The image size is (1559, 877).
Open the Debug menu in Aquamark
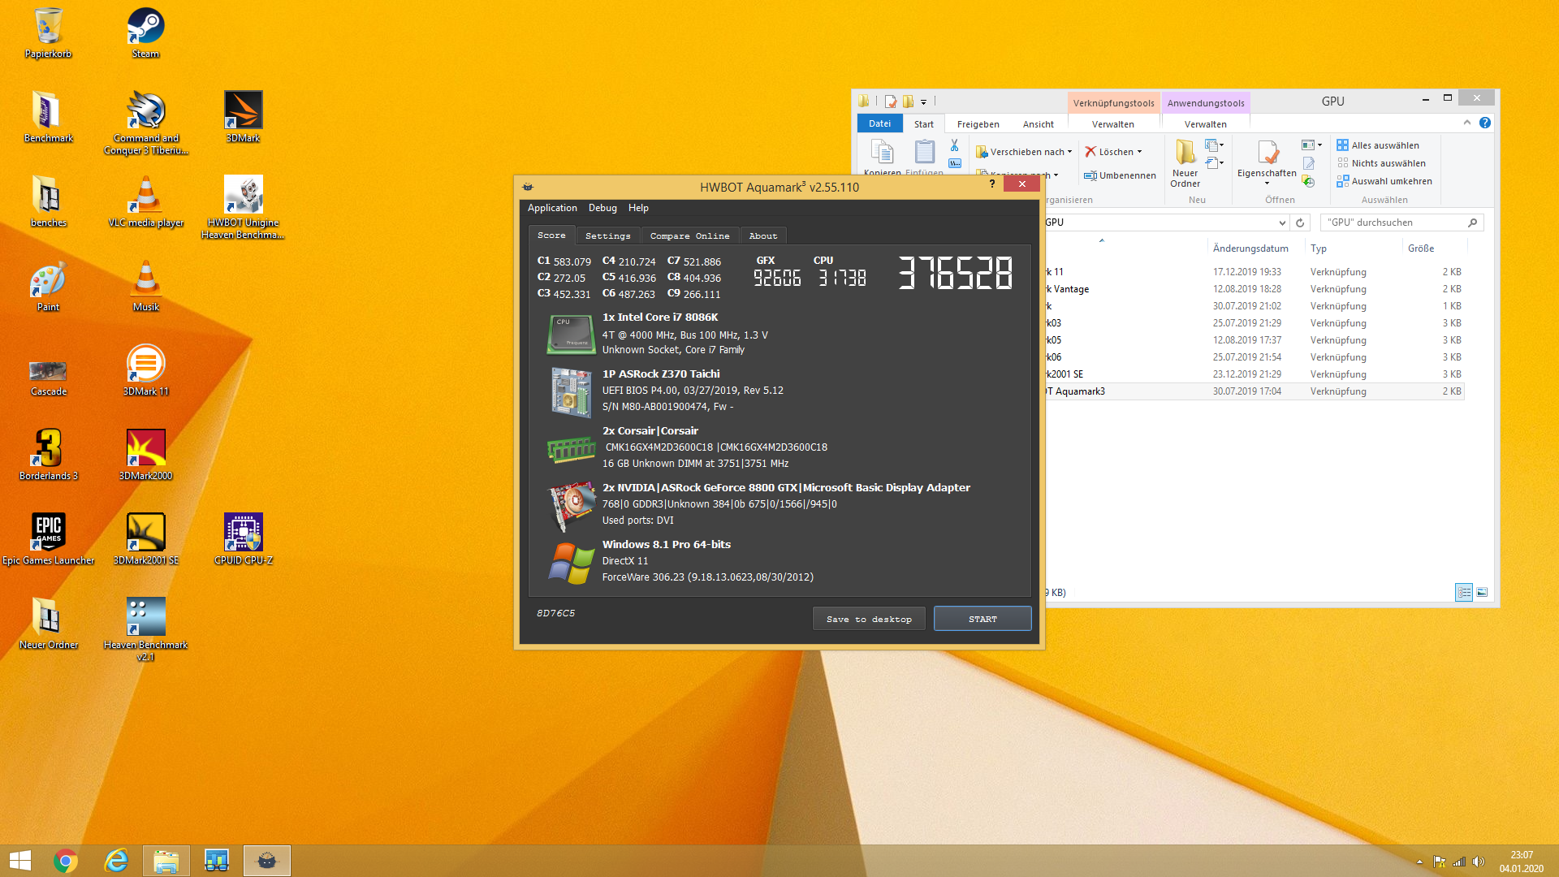(602, 208)
